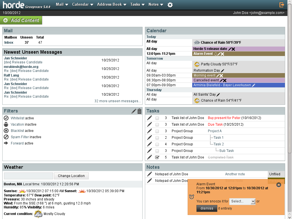Click the logout icon at top right
The image size is (292, 219).
(282, 5)
